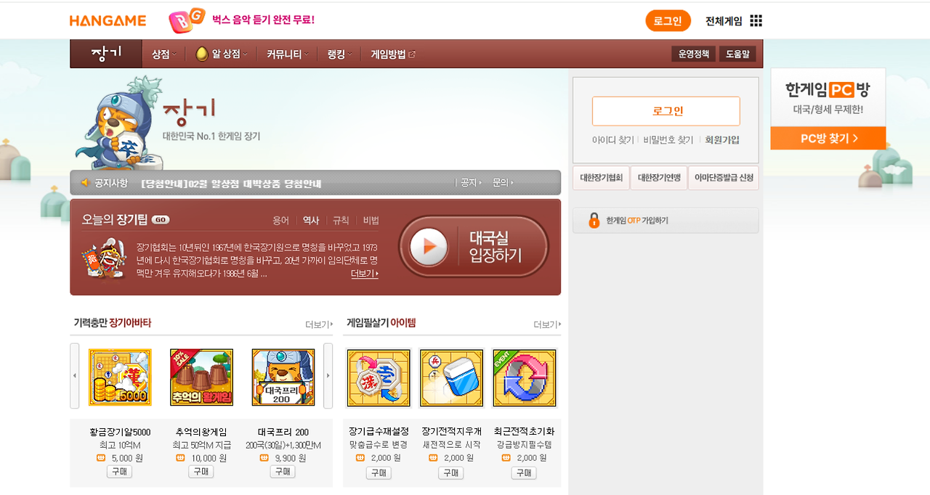Open the 아마단증발급 신청 button

(x=724, y=178)
